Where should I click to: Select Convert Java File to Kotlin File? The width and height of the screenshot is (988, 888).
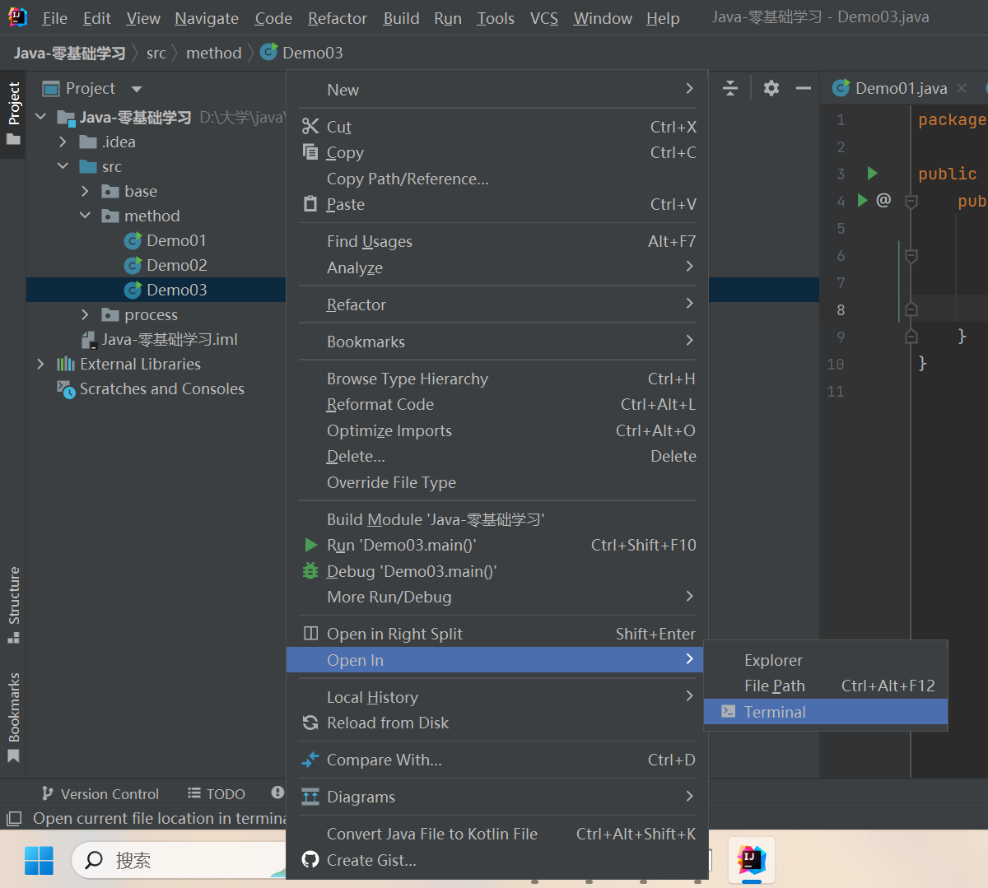pos(496,834)
